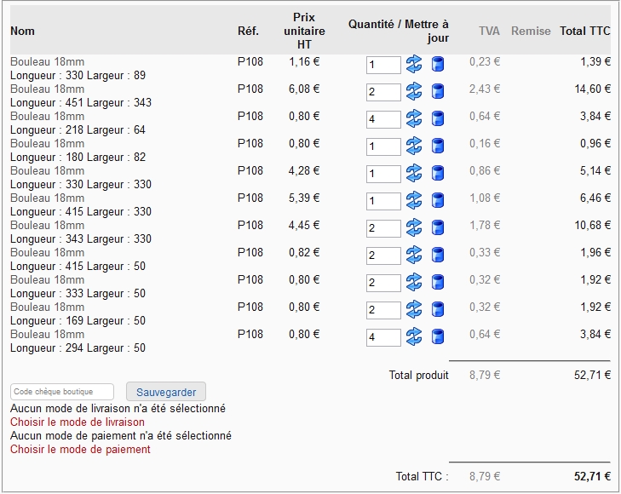Click refresh arrows for the 333 x 50 item
Image resolution: width=621 pixels, height=494 pixels.
tap(414, 282)
